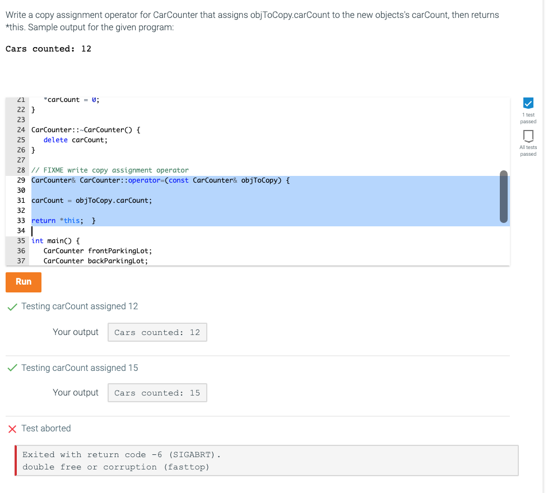Click the bold sample output 'Cars counted: 12'
The image size is (548, 493).
coord(48,49)
